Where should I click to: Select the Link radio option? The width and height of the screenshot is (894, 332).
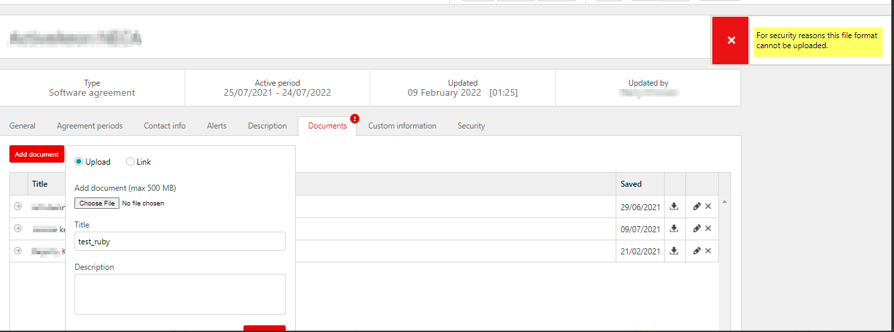(x=130, y=162)
